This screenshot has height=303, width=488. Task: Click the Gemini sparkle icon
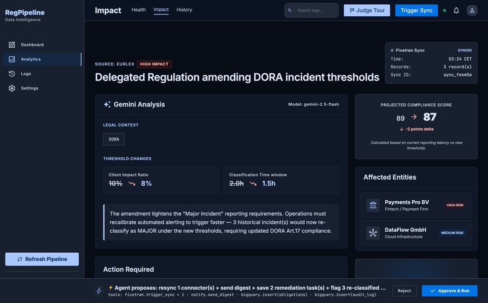[107, 105]
